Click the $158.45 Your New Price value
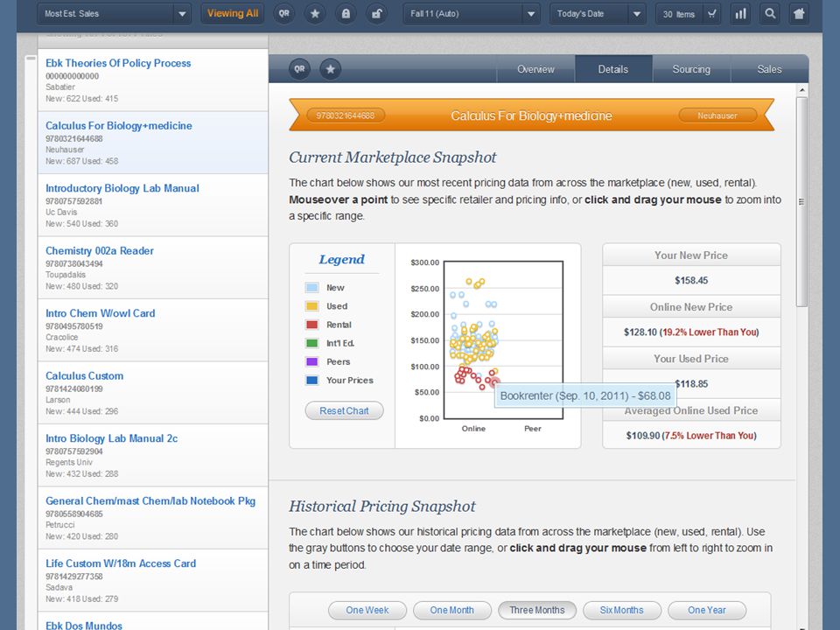840x630 pixels. [x=691, y=280]
